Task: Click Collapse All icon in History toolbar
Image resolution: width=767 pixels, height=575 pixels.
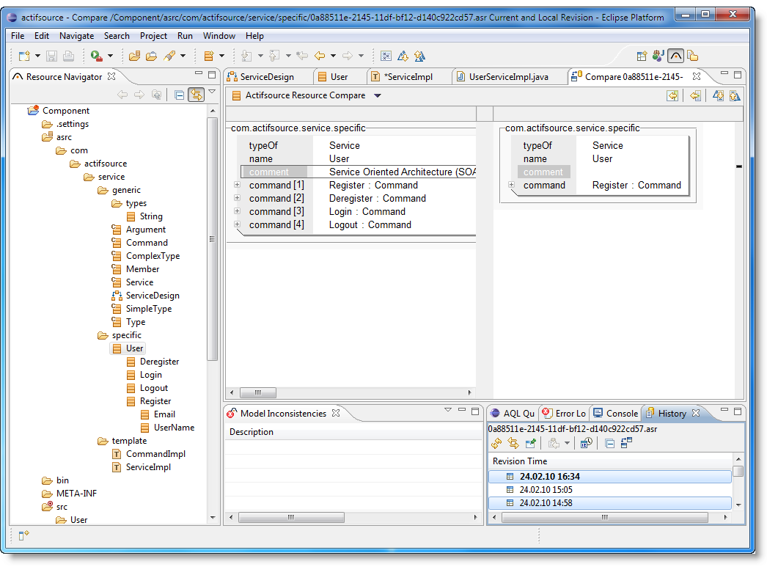Action: pyautogui.click(x=609, y=443)
